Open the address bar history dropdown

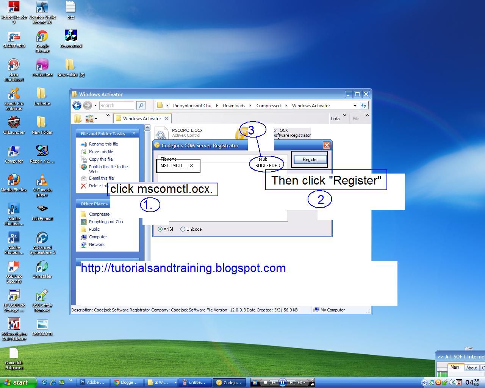[355, 106]
